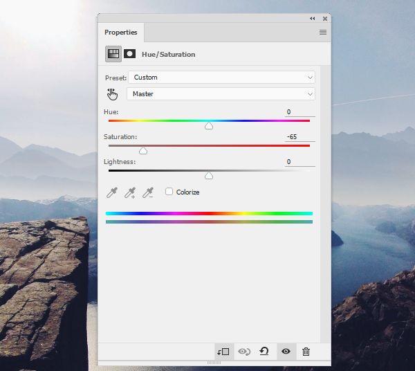Click the Hue/Saturation title text
This screenshot has height=371, width=415.
[x=169, y=54]
